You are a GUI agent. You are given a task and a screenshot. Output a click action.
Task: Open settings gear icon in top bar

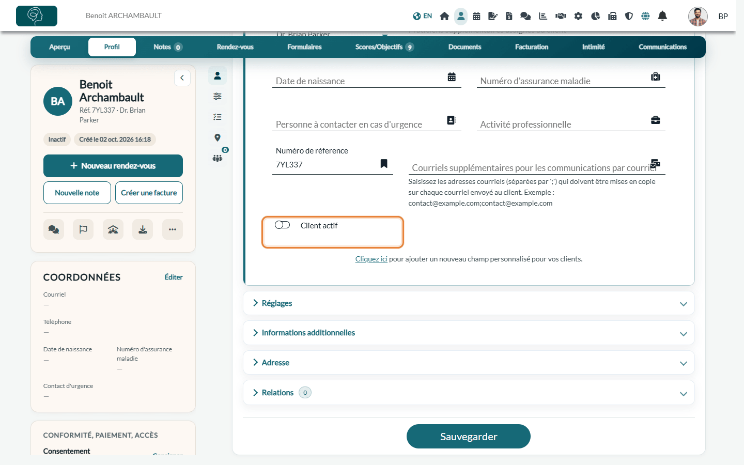[578, 16]
